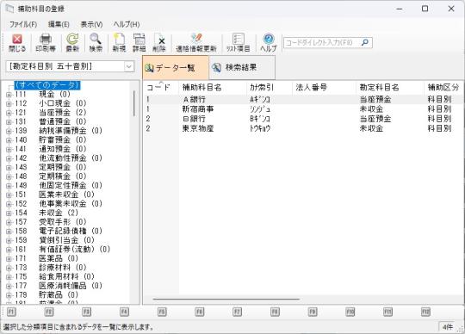This screenshot has width=465, height=334.
Task: Click the 削除 delete icon
Action: (x=159, y=43)
